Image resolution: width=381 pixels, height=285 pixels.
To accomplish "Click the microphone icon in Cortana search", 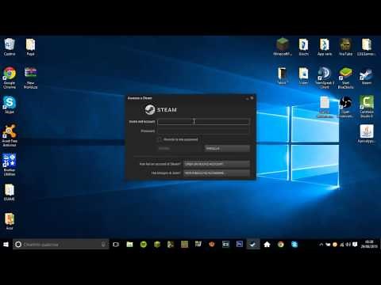I will click(103, 245).
